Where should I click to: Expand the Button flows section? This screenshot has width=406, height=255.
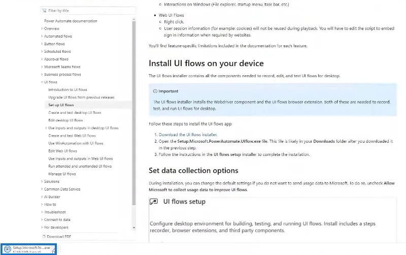(x=54, y=44)
